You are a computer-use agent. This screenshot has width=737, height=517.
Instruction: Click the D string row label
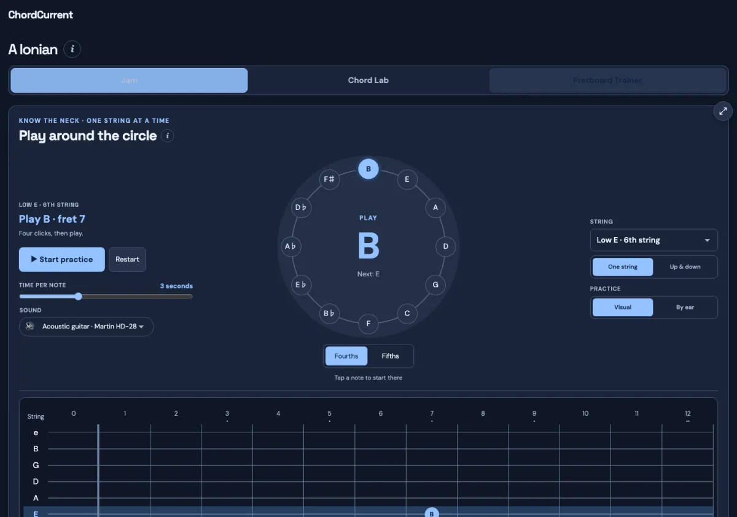(x=36, y=481)
